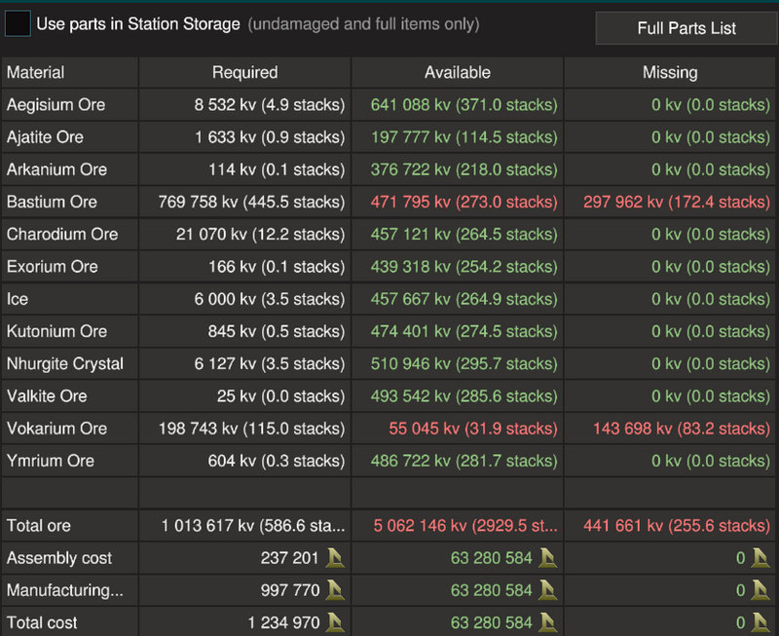Select the Available column header

tap(458, 72)
